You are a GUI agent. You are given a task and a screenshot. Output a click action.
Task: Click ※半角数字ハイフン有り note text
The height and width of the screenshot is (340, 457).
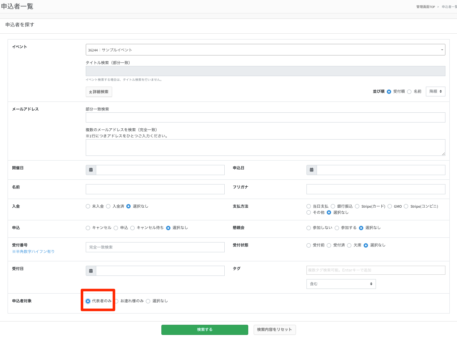33,252
